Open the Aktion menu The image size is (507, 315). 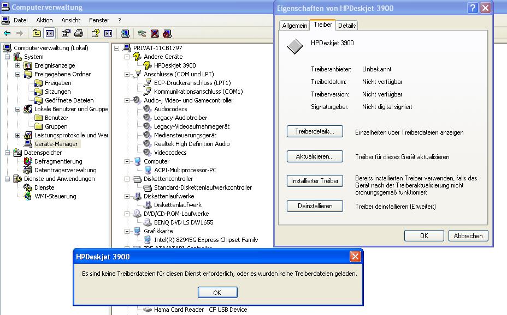44,20
